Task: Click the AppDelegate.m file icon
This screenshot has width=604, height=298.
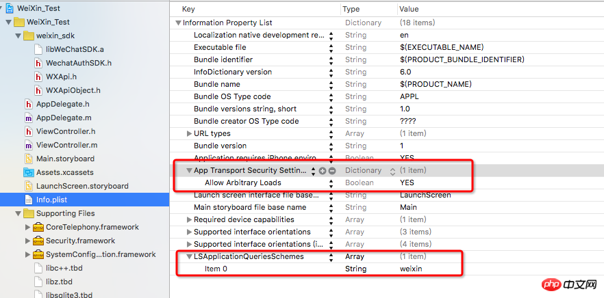Action: (x=29, y=118)
